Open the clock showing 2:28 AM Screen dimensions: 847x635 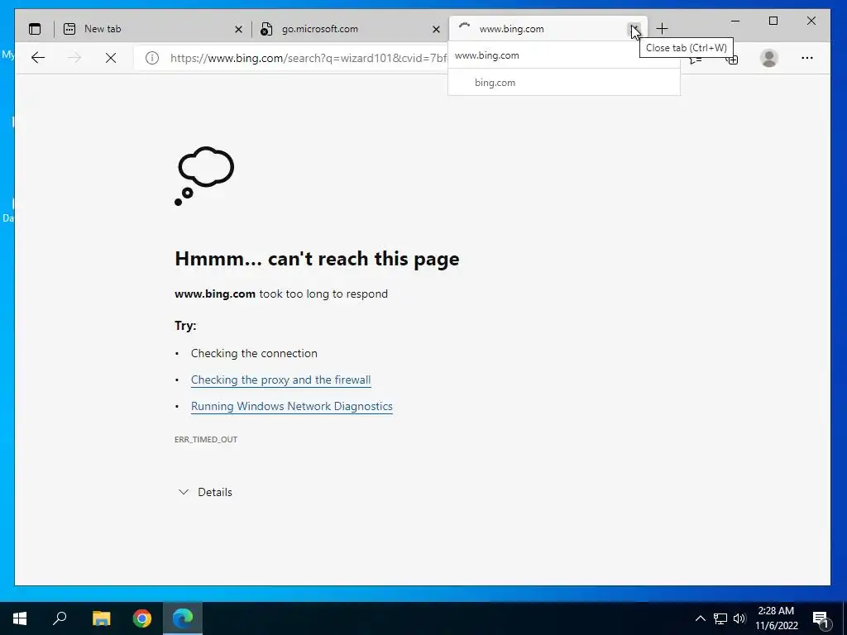point(776,618)
